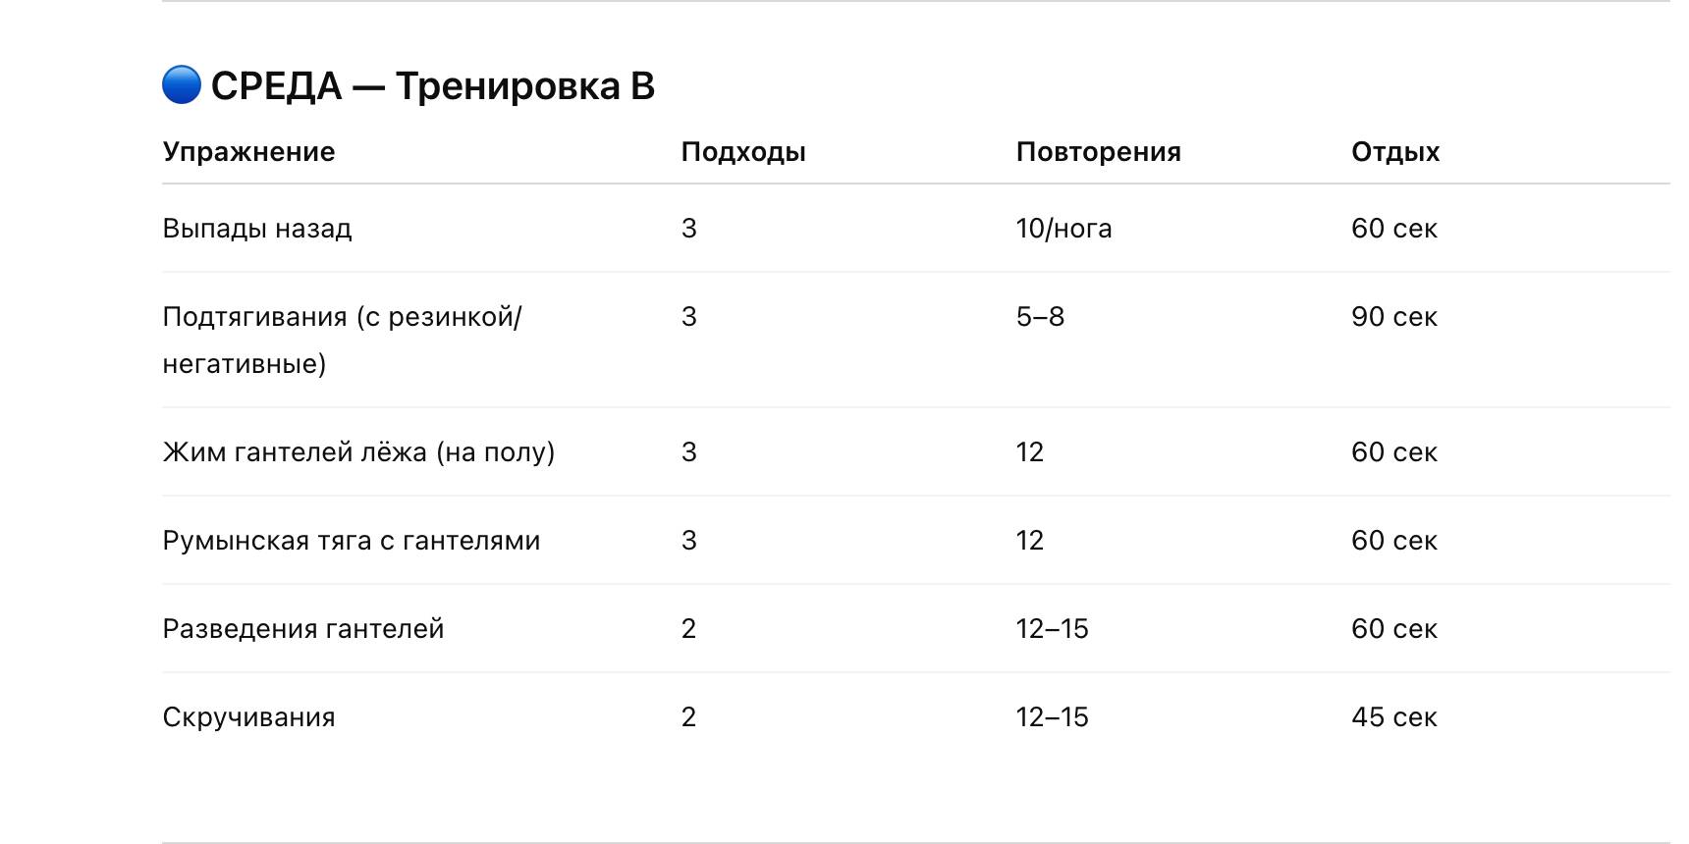Click the «90 сек» rest cell
Screen dimensions: 1689x844
click(x=1393, y=317)
